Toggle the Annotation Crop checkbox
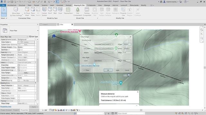206x115 pixels. [x=19, y=70]
